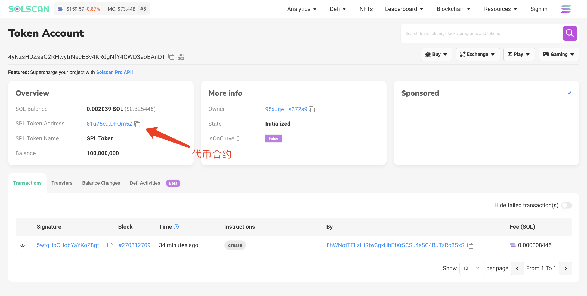587x296 pixels.
Task: Expand the Exchange dropdown
Action: tap(478, 54)
